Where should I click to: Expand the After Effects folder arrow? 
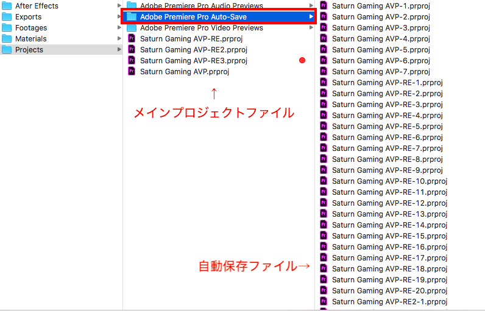coord(119,5)
